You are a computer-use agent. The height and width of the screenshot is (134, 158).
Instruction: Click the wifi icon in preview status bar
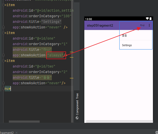(147, 19)
